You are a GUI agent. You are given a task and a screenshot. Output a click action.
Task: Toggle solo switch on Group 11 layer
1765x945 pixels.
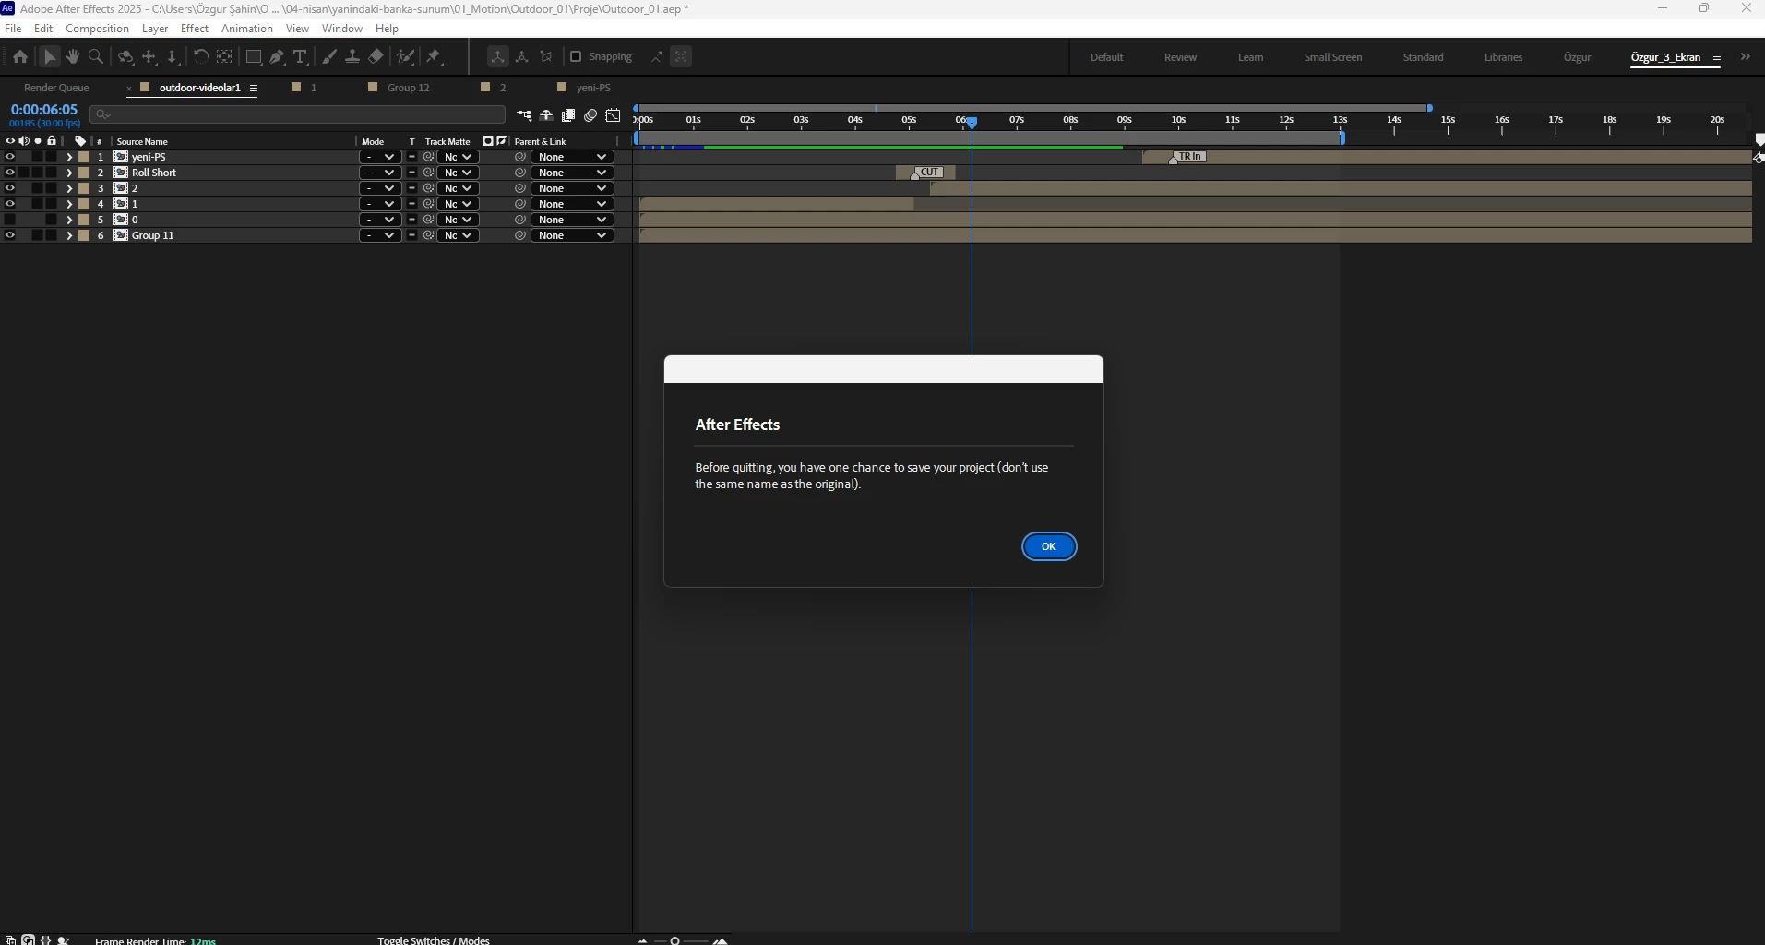click(x=38, y=235)
